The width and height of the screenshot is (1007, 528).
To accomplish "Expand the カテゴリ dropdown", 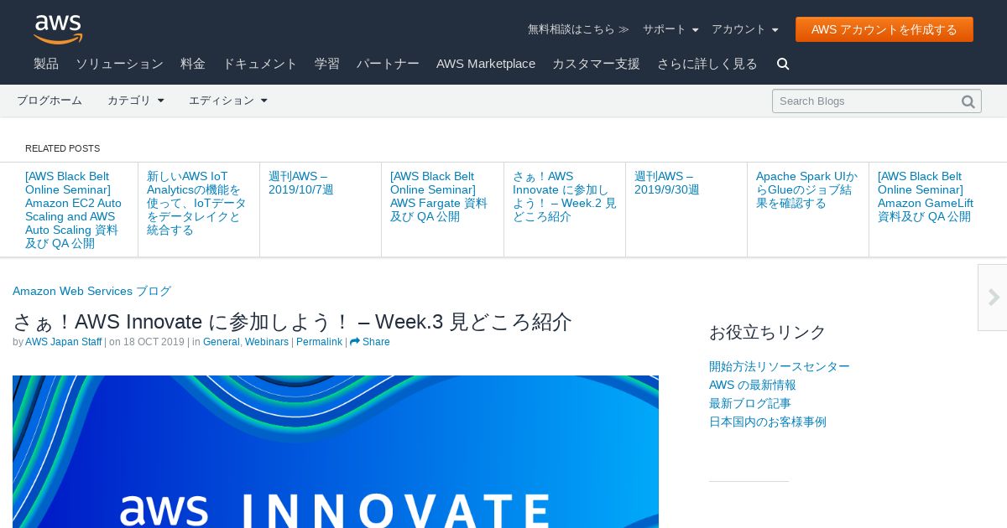I will (135, 101).
